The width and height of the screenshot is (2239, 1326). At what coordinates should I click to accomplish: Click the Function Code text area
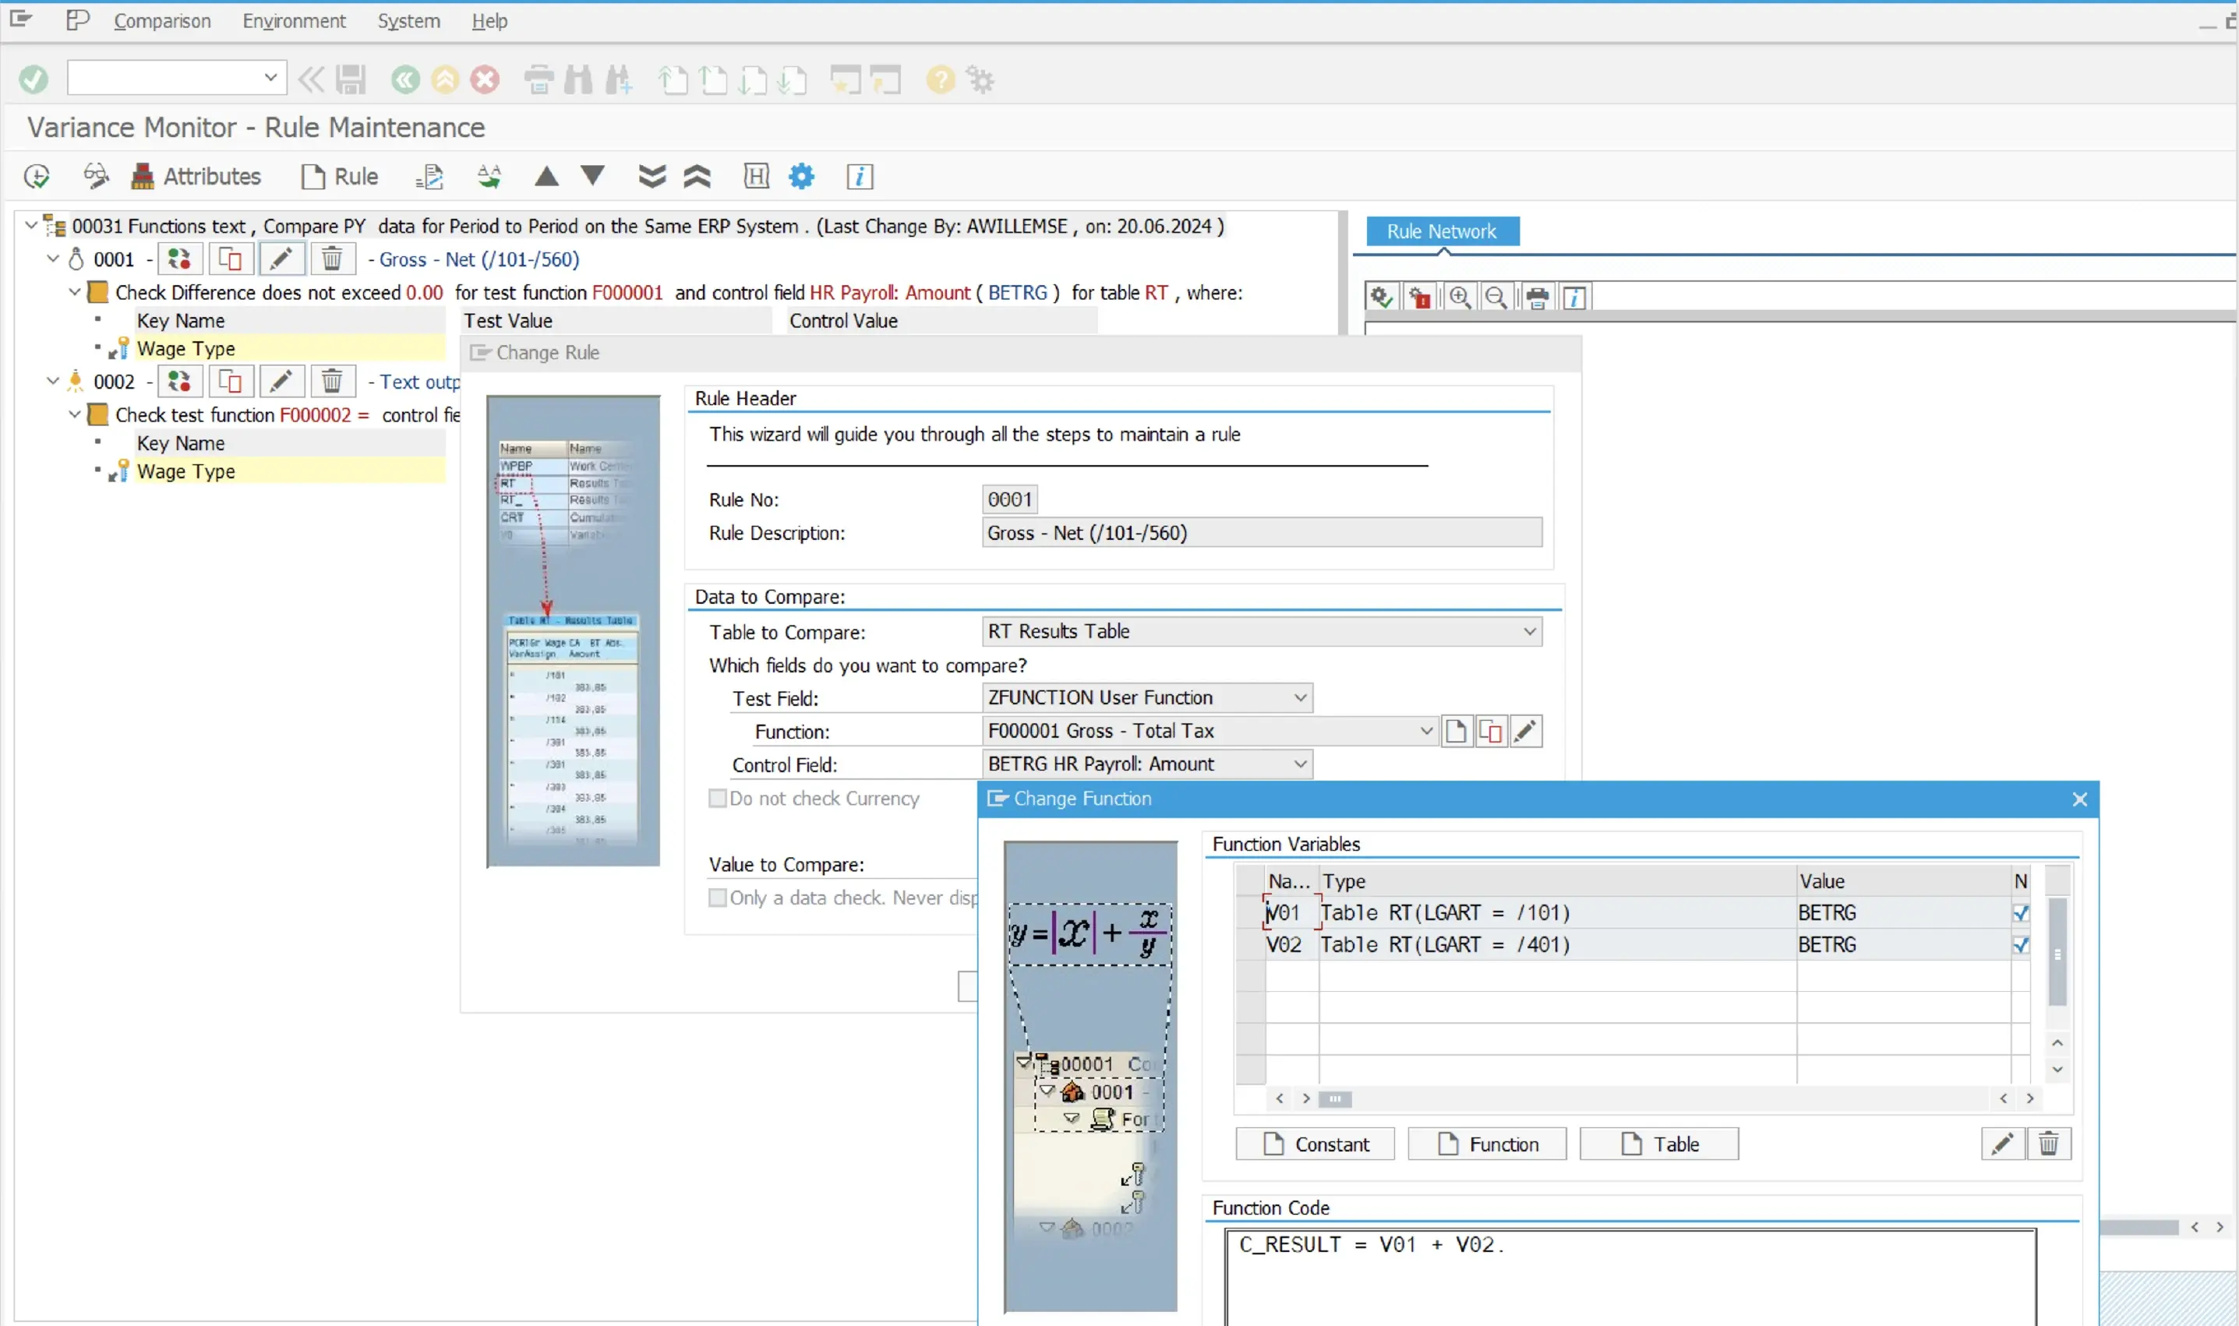click(1630, 1278)
